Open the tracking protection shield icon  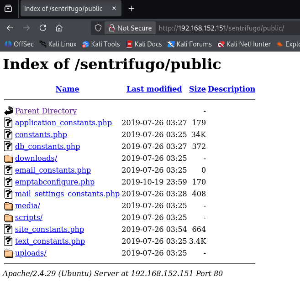98,28
